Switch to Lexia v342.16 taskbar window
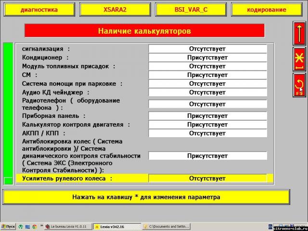The width and height of the screenshot is (308, 231). click(x=117, y=227)
